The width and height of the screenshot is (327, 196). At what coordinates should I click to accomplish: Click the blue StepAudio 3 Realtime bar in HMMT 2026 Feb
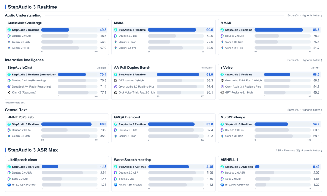(x=67, y=124)
